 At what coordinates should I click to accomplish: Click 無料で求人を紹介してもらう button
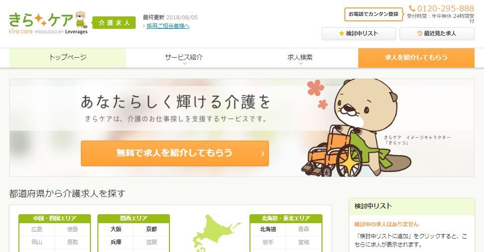(175, 154)
